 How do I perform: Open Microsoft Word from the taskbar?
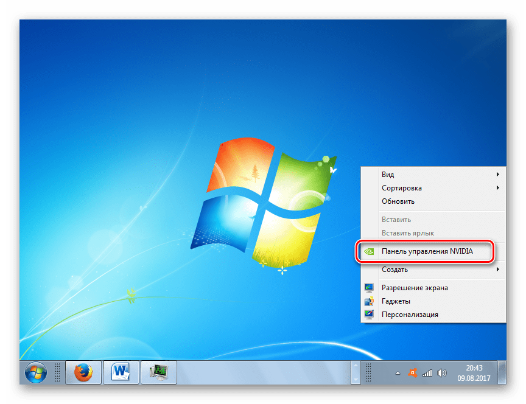[121, 372]
